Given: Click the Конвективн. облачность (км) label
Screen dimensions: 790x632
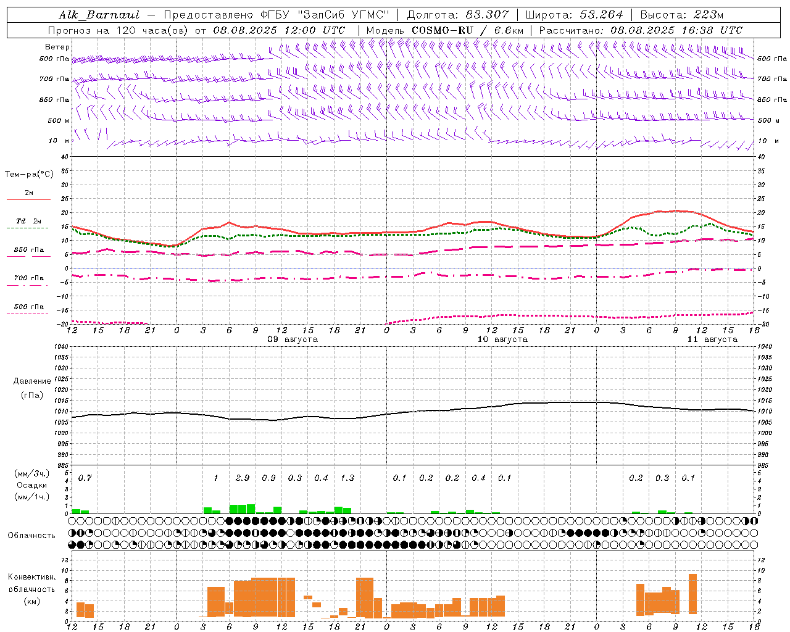Looking at the screenshot, I should click(x=31, y=589).
